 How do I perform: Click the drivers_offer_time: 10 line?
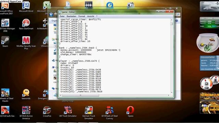(75, 41)
